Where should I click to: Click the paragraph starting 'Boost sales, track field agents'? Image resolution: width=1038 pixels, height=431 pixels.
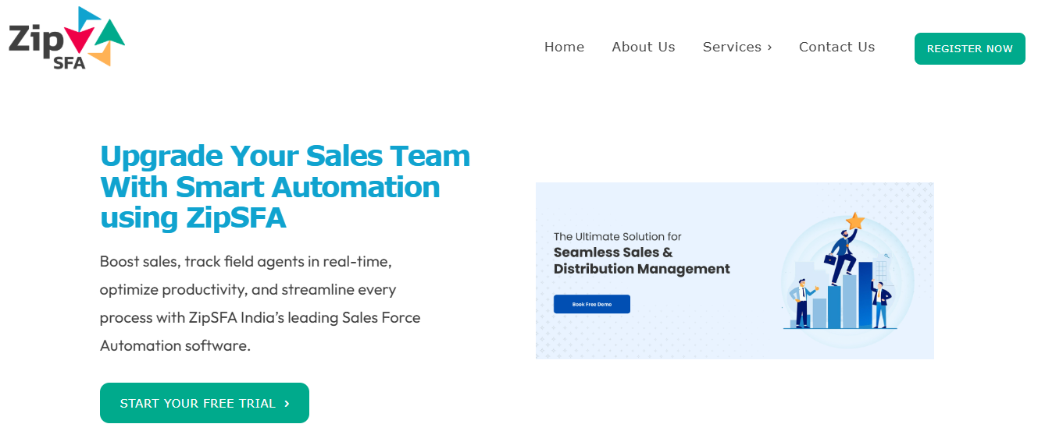[260, 303]
